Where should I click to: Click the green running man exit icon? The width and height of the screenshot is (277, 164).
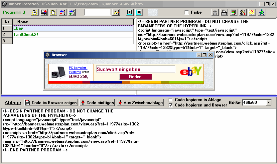click(x=261, y=12)
